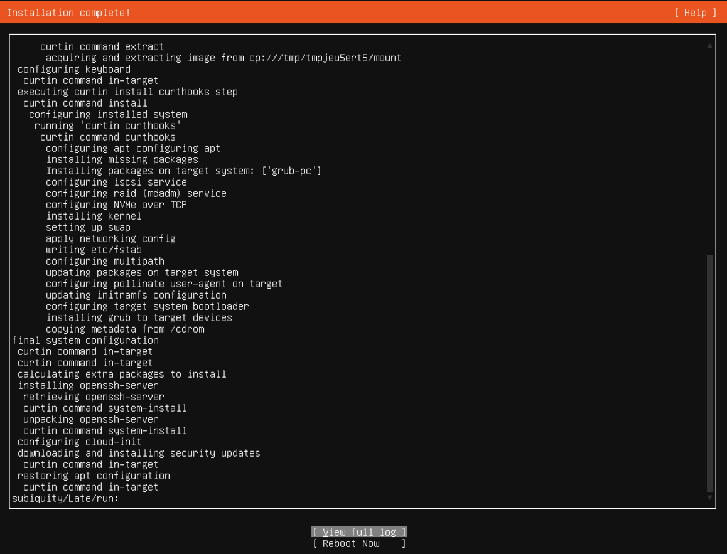Click the "restoring apt configuration" line
This screenshot has height=554, width=727.
point(94,476)
